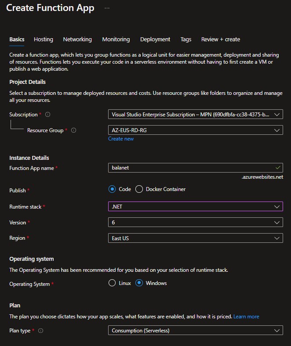This screenshot has width=291, height=346.
Task: Click the Create Function App page title
Action: pyautogui.click(x=50, y=8)
